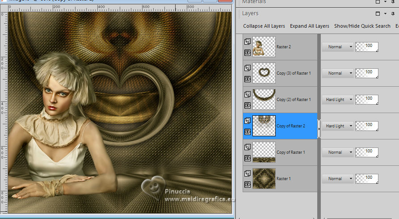399x219 pixels.
Task: Select the Raster 1 layer thumbnail
Action: click(264, 178)
